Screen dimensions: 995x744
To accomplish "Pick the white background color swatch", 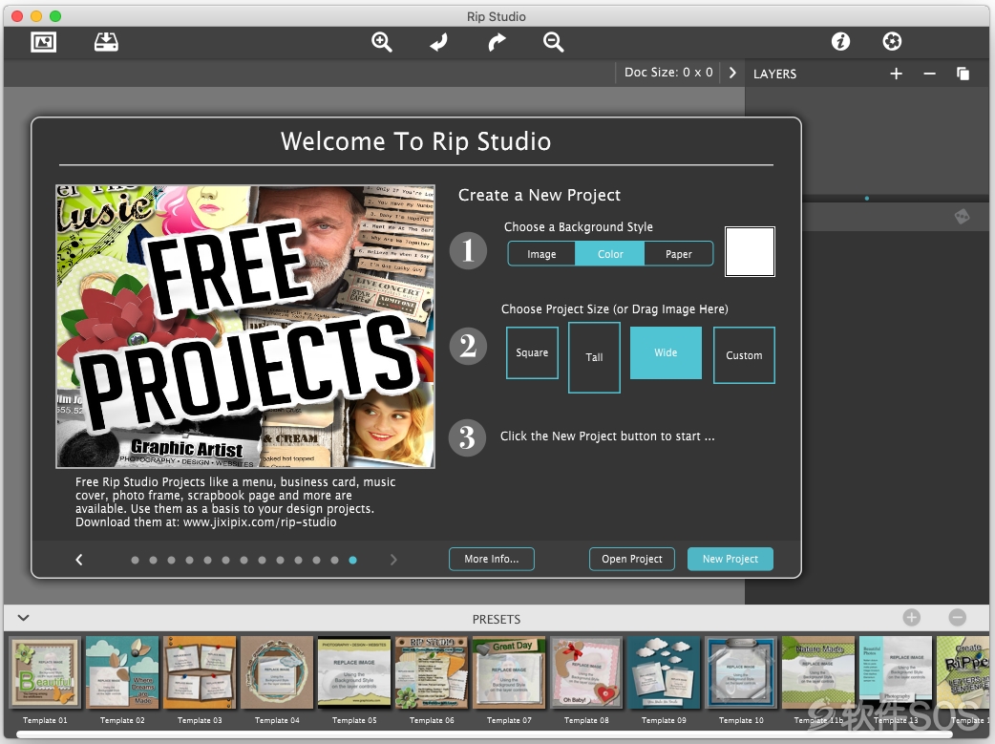I will (750, 251).
